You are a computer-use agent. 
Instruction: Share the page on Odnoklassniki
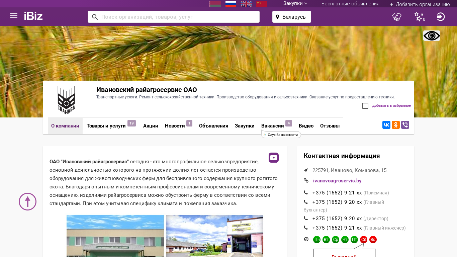click(396, 125)
